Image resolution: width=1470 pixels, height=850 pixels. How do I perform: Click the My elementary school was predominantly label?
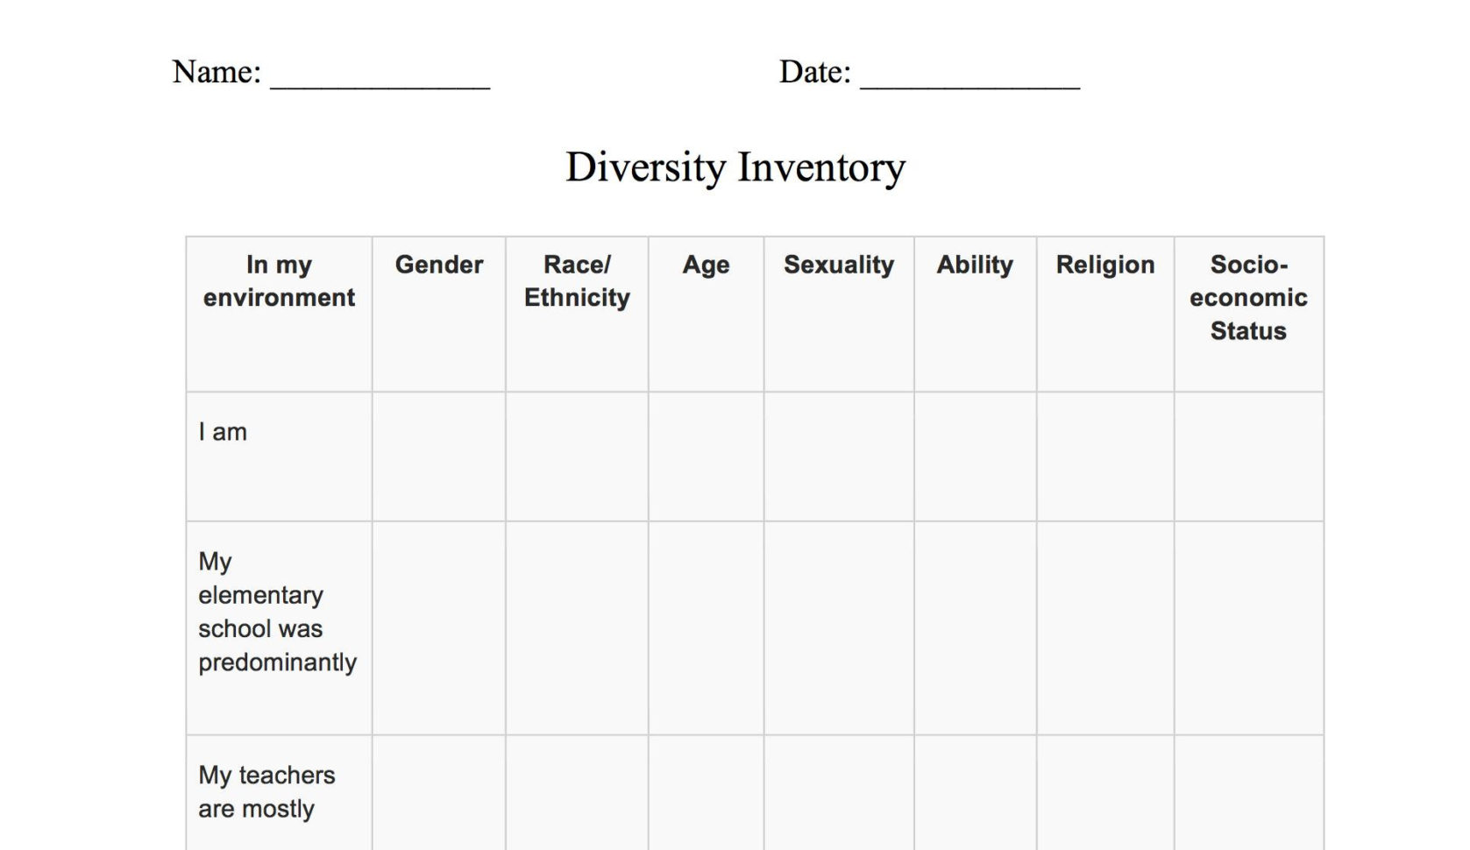[x=277, y=612]
